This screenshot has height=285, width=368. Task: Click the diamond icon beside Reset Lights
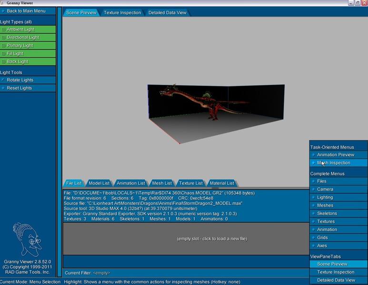pos(3,88)
